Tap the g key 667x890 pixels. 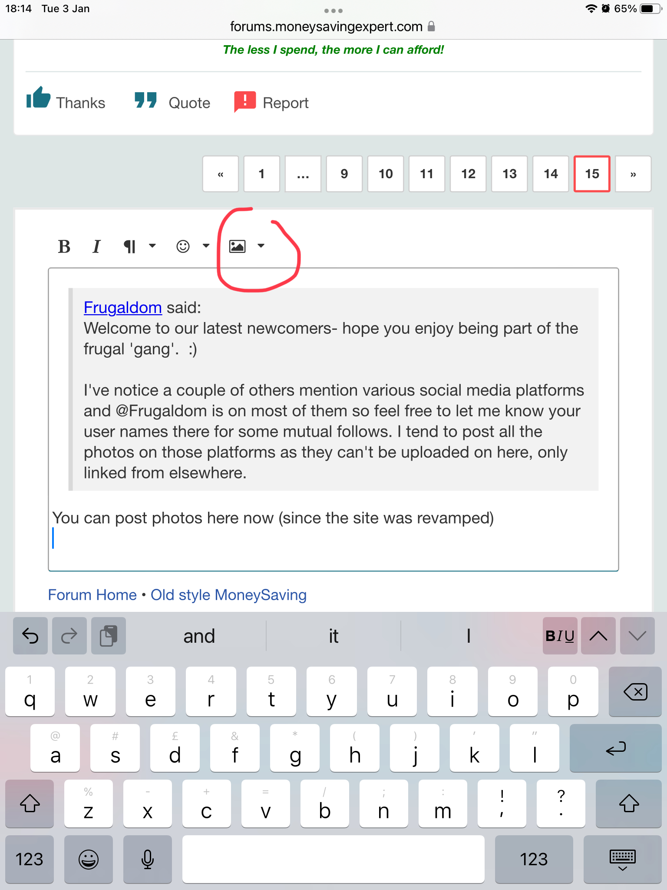click(x=295, y=748)
